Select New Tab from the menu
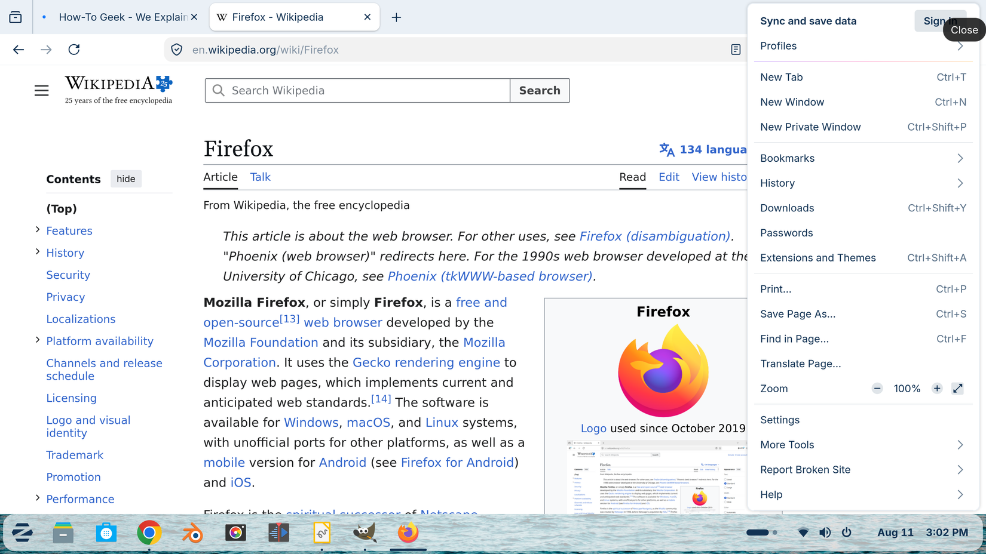Image resolution: width=986 pixels, height=554 pixels. coord(863,77)
